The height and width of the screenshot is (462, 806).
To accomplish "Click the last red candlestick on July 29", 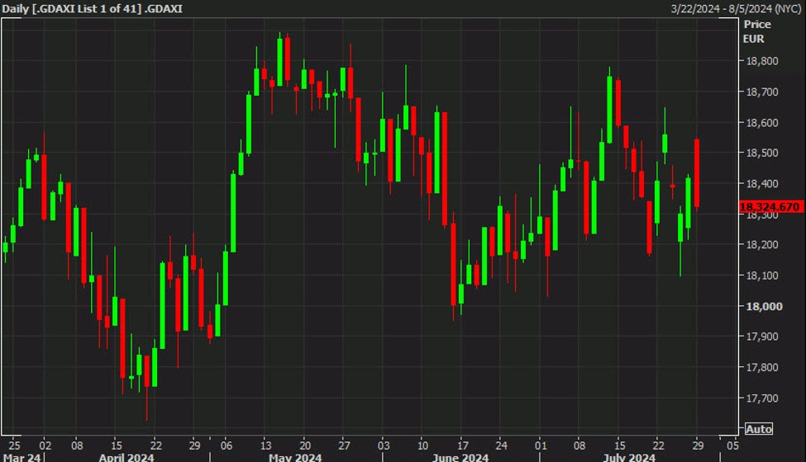I will tap(697, 172).
